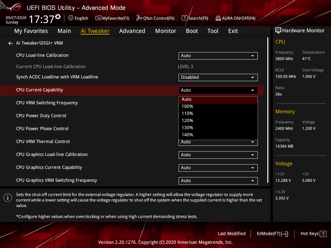Switch to My Favorites tab
The image size is (331, 248).
click(x=31, y=31)
